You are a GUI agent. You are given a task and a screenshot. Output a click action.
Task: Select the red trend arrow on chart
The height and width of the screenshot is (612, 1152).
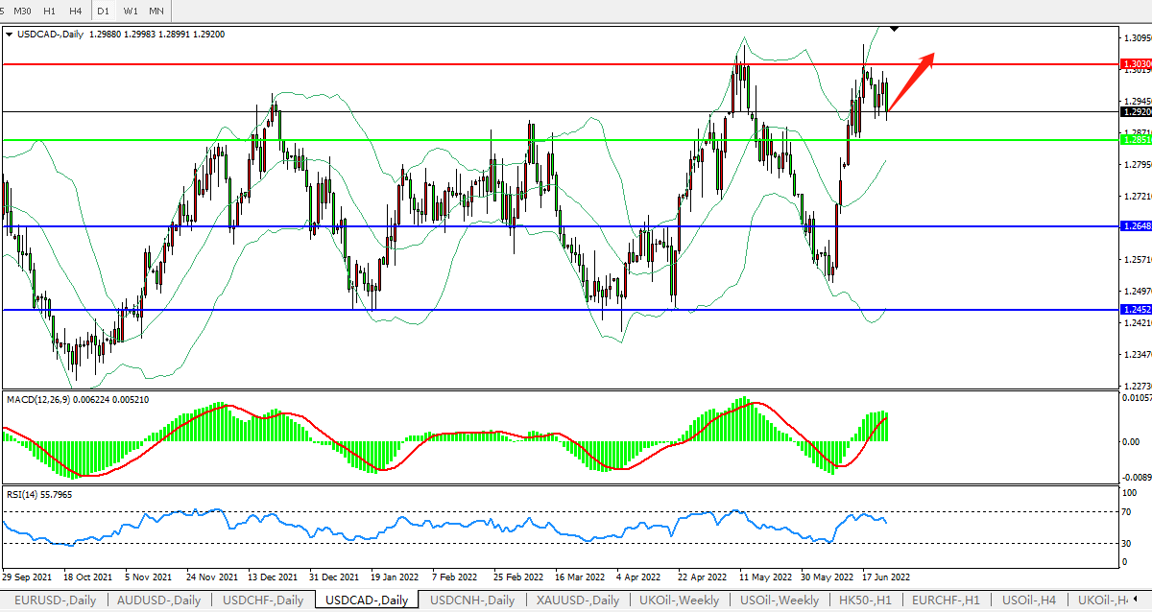pos(910,82)
